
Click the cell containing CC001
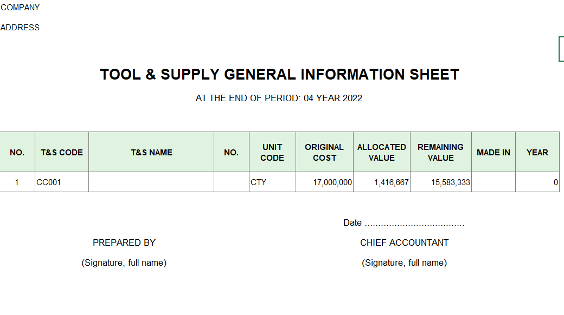pyautogui.click(x=62, y=182)
